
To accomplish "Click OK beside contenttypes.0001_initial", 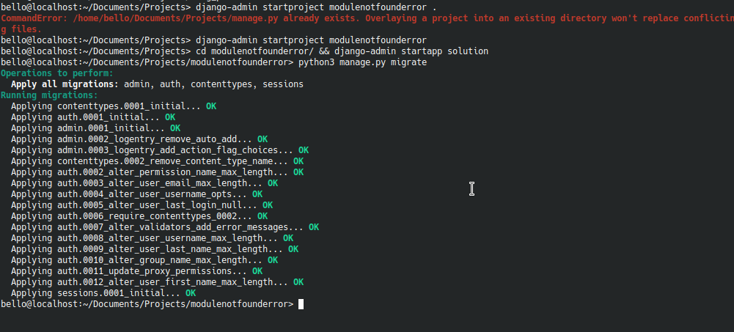I will click(x=211, y=106).
